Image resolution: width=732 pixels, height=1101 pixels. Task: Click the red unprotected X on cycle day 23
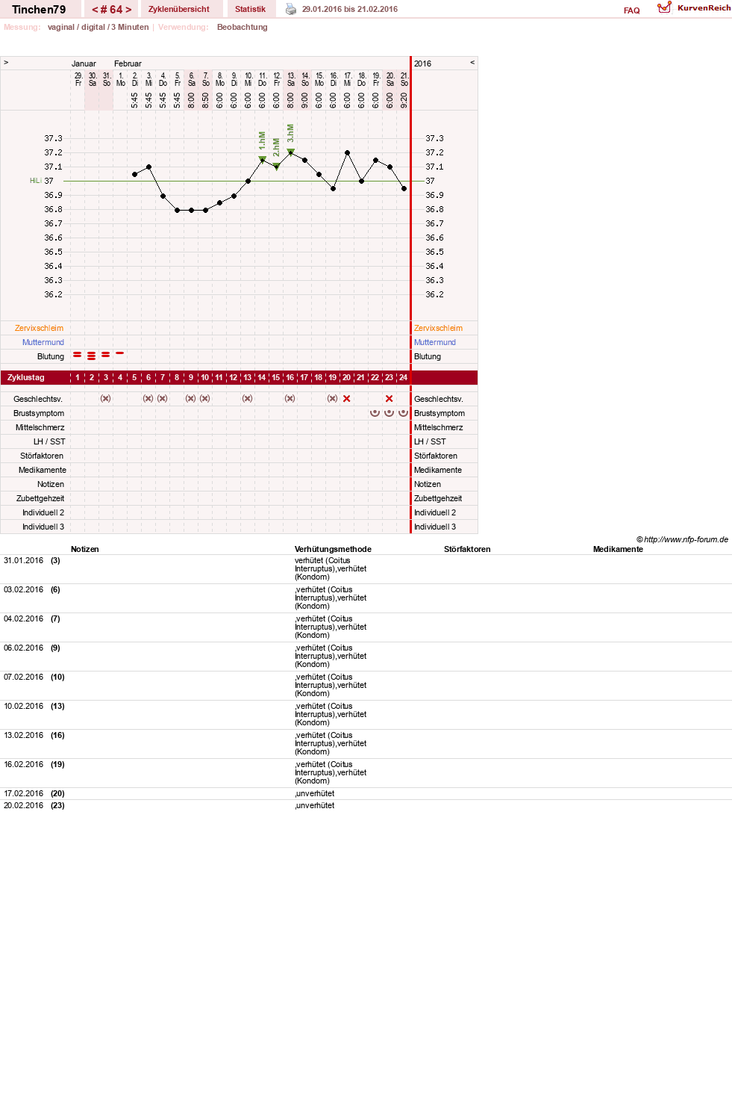tap(390, 399)
